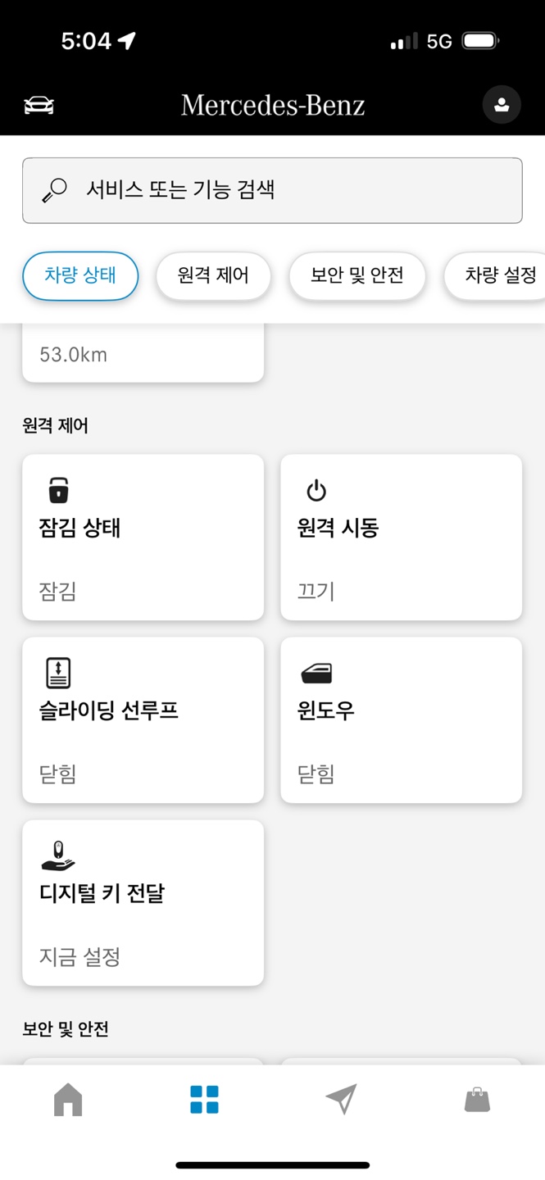
Task: Switch to the 원격 제어 filter tab
Action: tap(213, 276)
